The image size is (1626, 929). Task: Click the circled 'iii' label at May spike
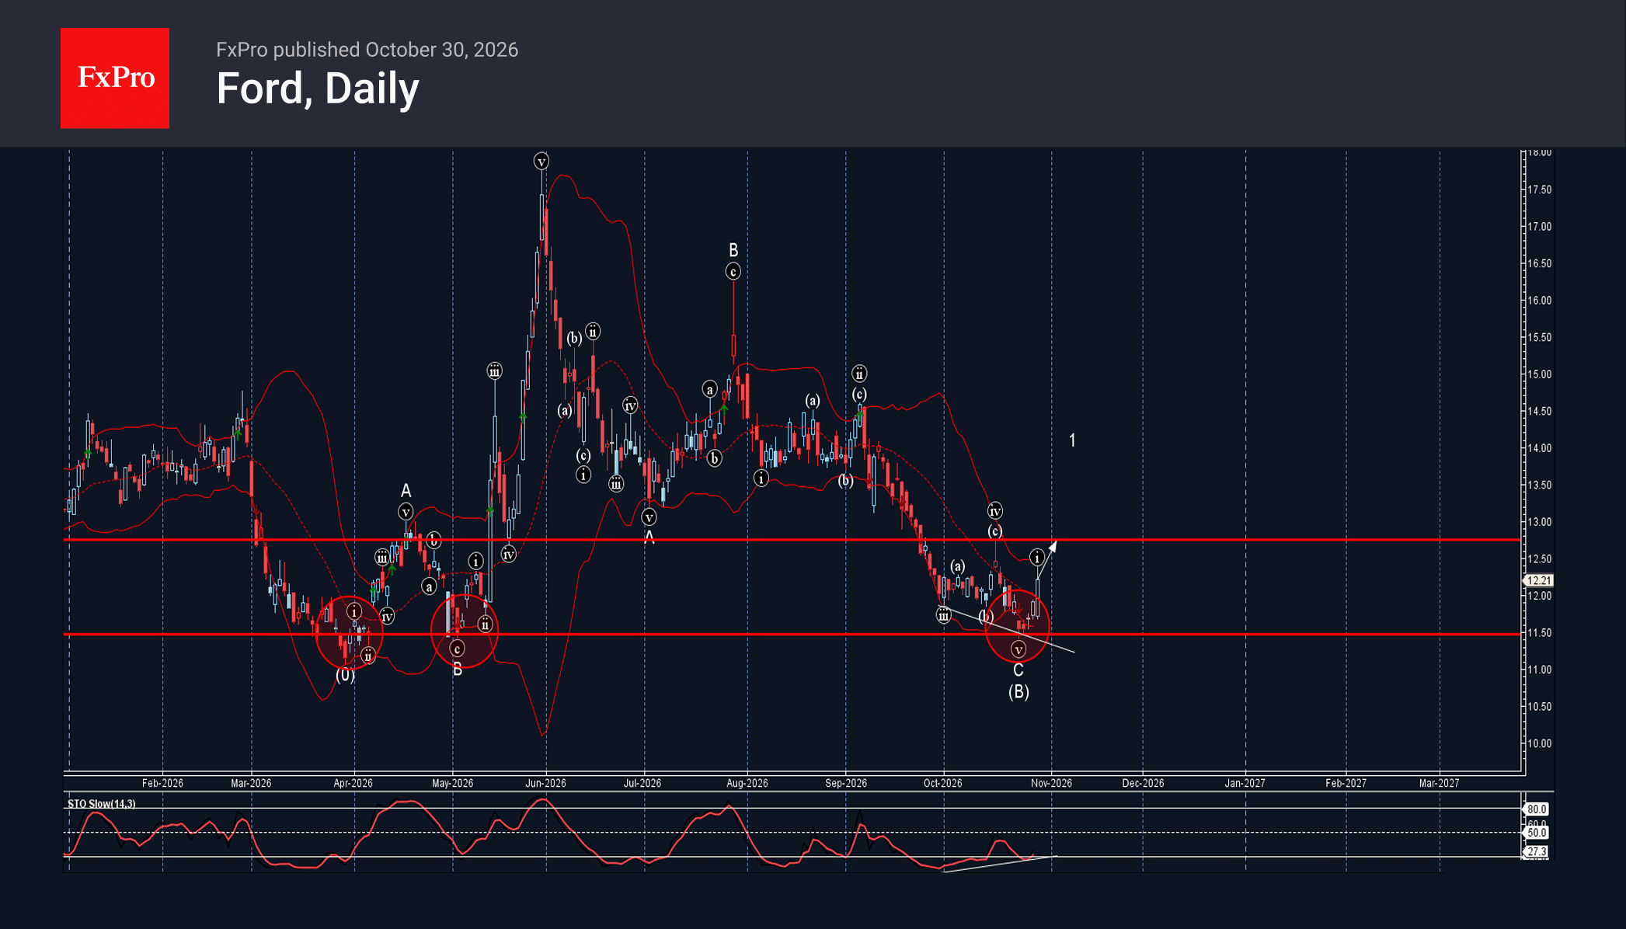(x=495, y=371)
